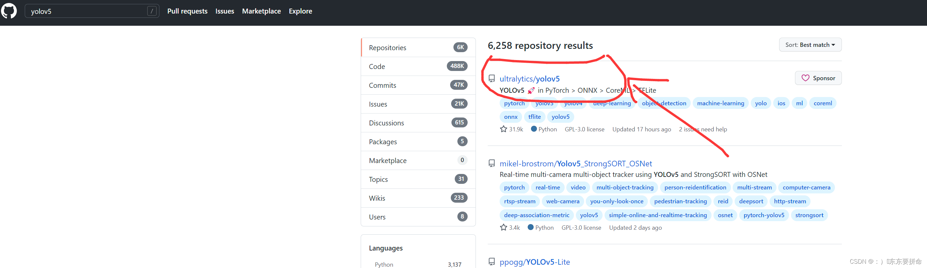Click ios topic tag
Image resolution: width=927 pixels, height=268 pixels.
coord(781,103)
